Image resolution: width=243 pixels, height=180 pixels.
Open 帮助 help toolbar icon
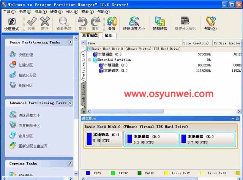210,21
